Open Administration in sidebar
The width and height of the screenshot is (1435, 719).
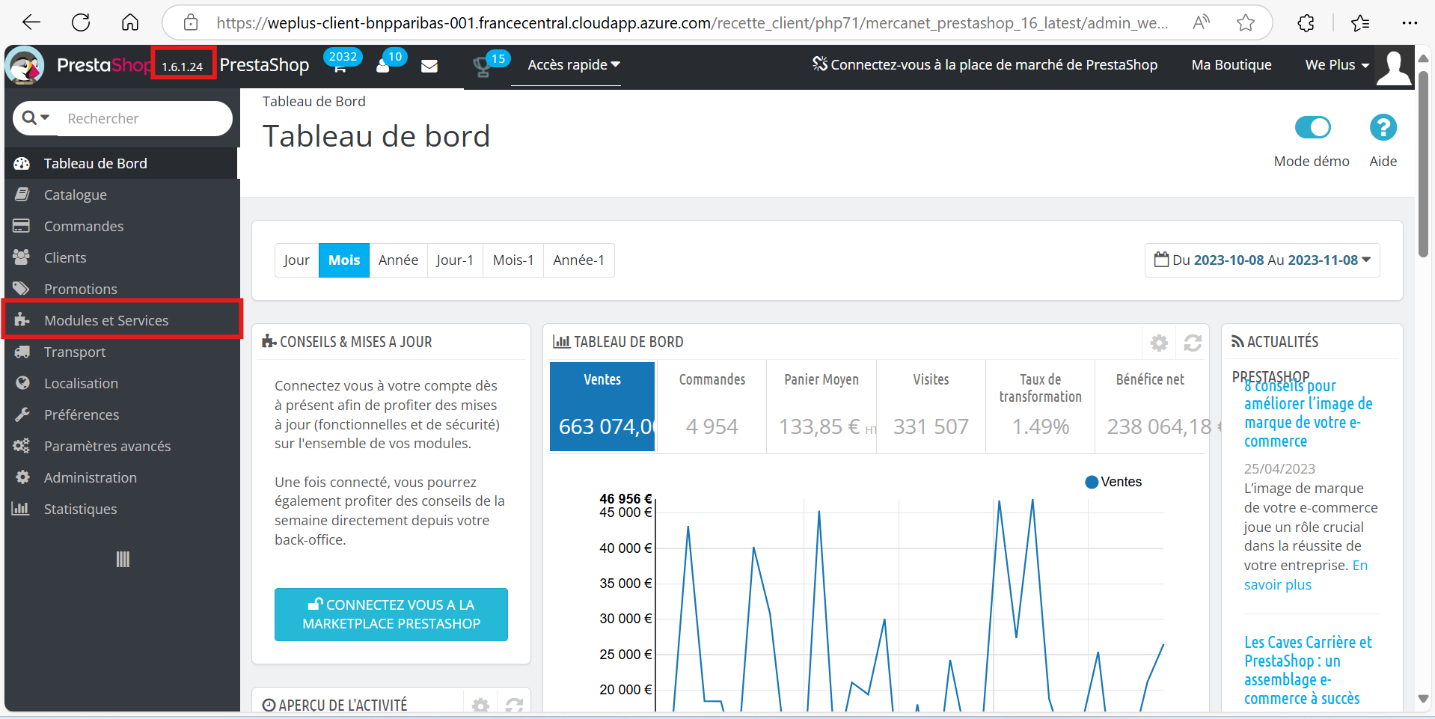(x=121, y=477)
